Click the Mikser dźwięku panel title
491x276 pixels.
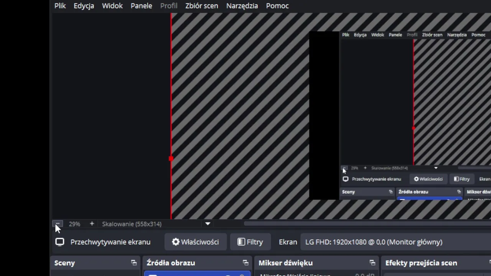pyautogui.click(x=286, y=263)
